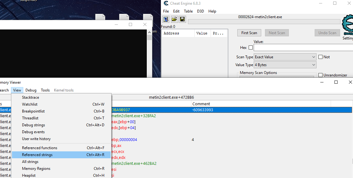Image resolution: width=353 pixels, height=178 pixels.
Task: Toggle the Not checkbox
Action: click(x=321, y=57)
